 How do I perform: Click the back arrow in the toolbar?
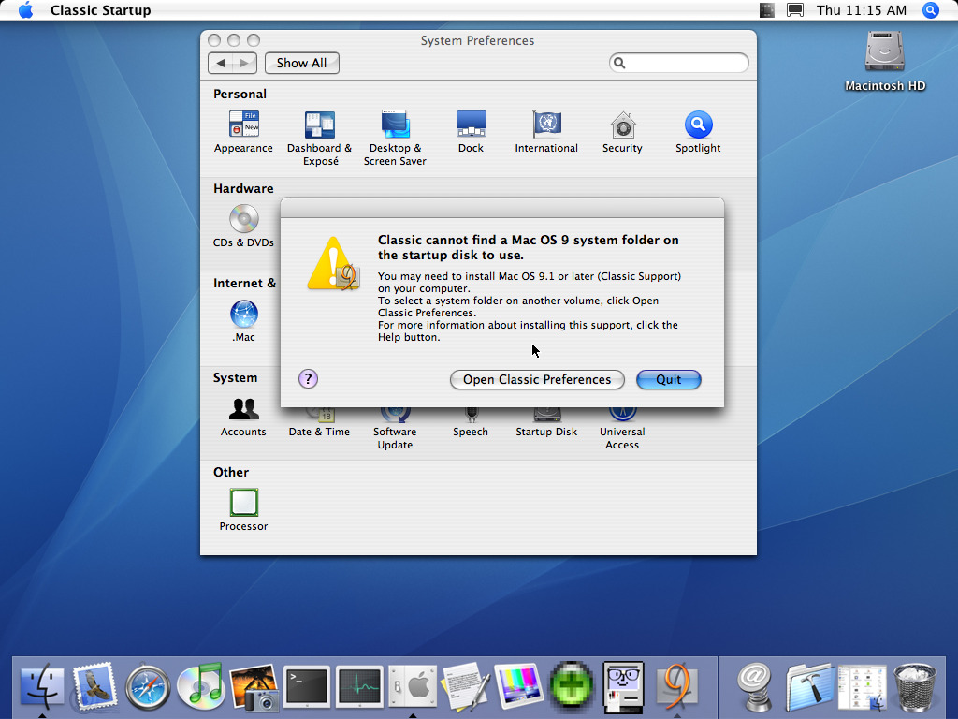[221, 63]
